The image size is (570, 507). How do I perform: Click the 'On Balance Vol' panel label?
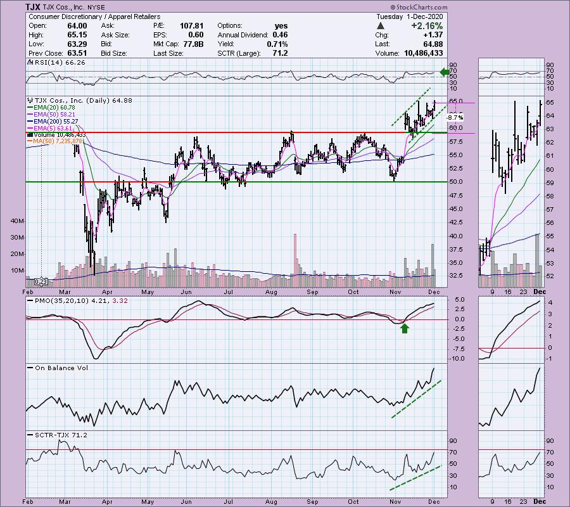(61, 368)
